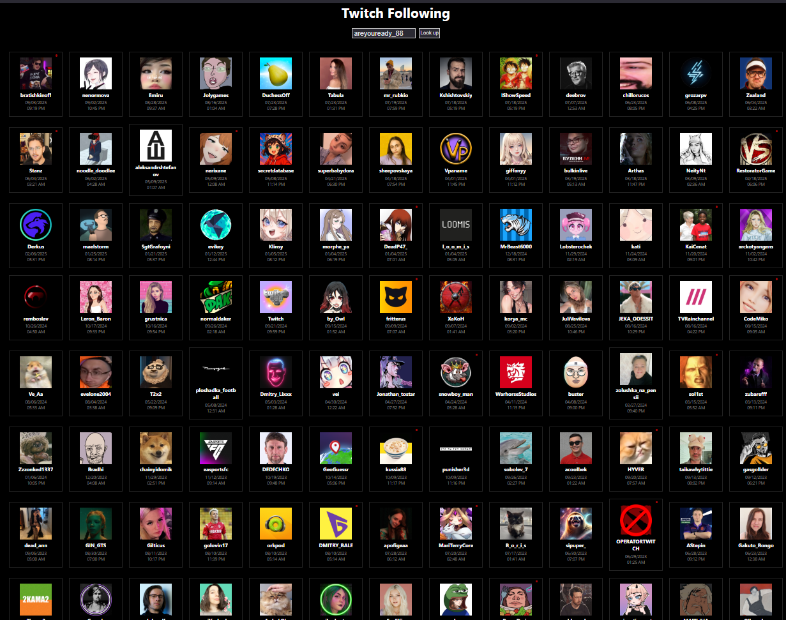The image size is (786, 620).
Task: Open the Arthas channel name link
Action: pyautogui.click(x=636, y=170)
